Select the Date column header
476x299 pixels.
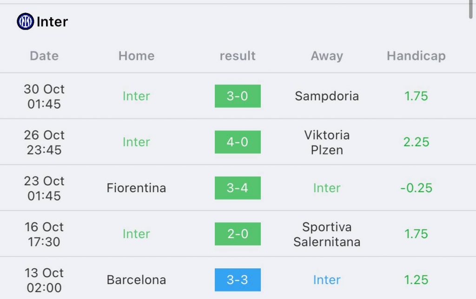point(44,56)
